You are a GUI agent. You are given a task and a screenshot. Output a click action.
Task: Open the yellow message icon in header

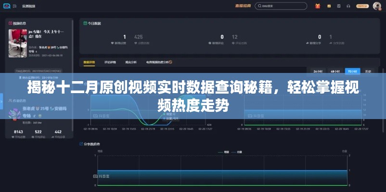tap(328, 6)
